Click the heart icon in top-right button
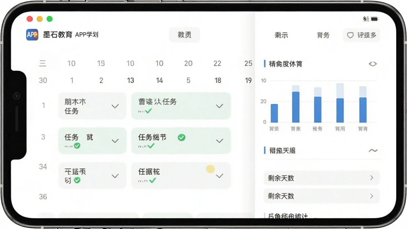The width and height of the screenshot is (407, 229). coord(350,35)
